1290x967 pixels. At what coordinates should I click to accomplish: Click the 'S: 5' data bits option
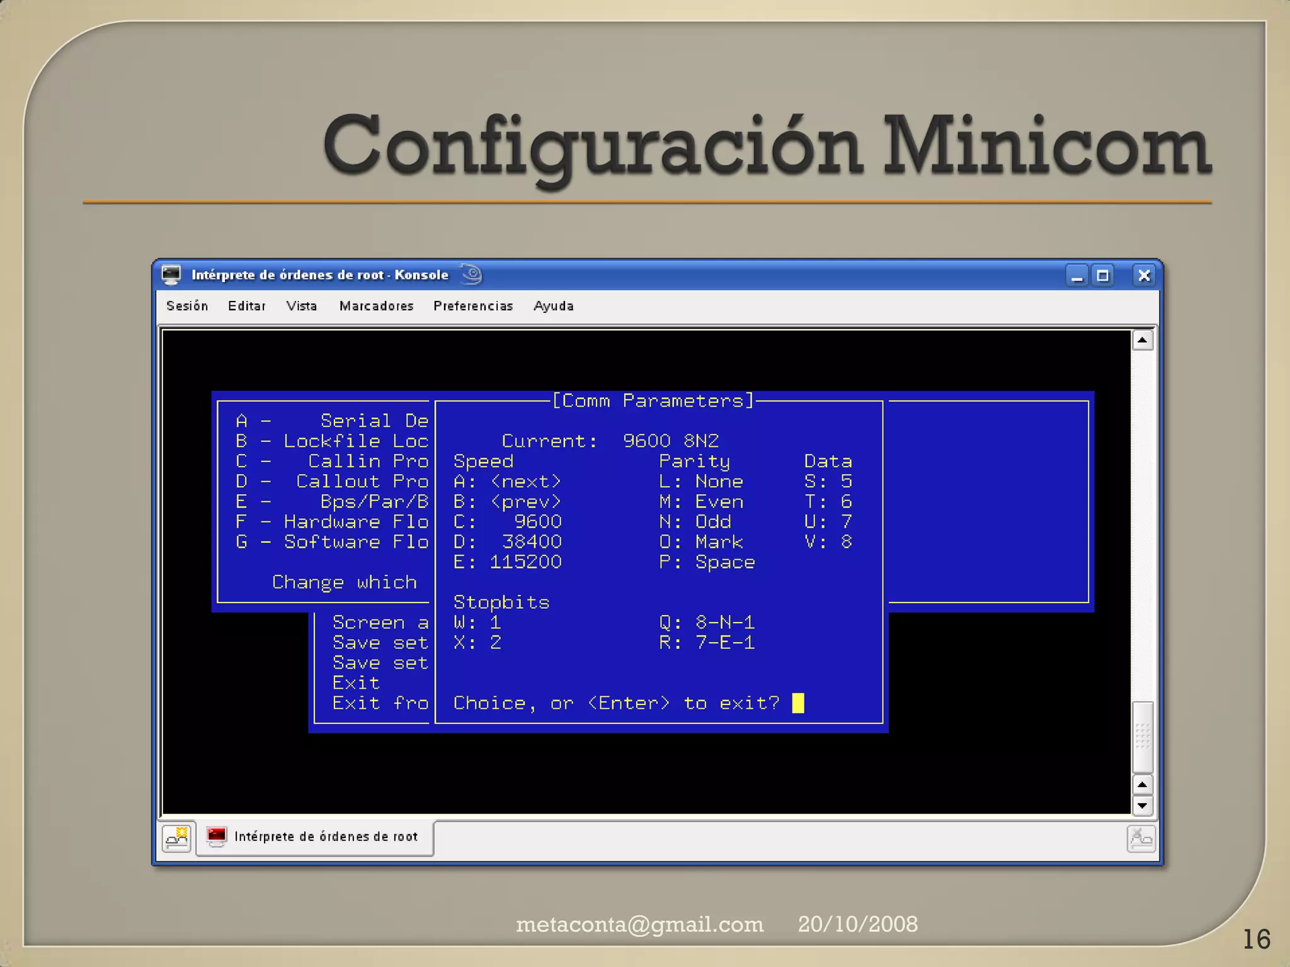(x=828, y=482)
